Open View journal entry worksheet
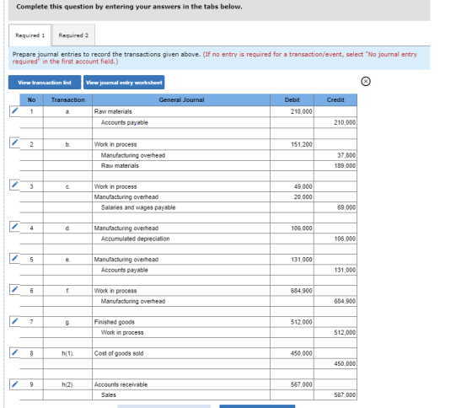Image resolution: width=472 pixels, height=408 pixels. click(124, 83)
